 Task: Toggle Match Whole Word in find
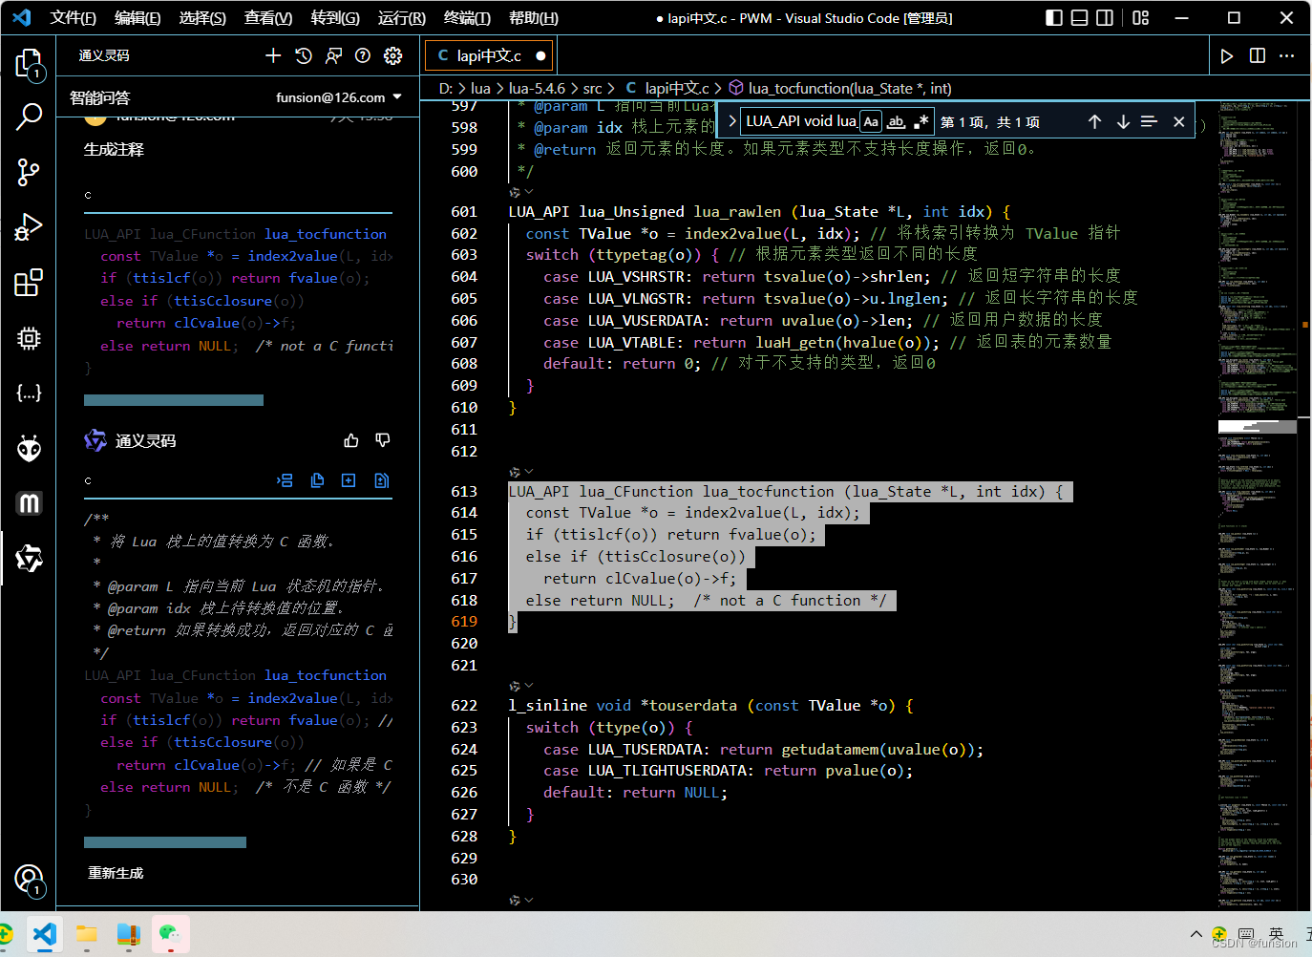(x=896, y=121)
